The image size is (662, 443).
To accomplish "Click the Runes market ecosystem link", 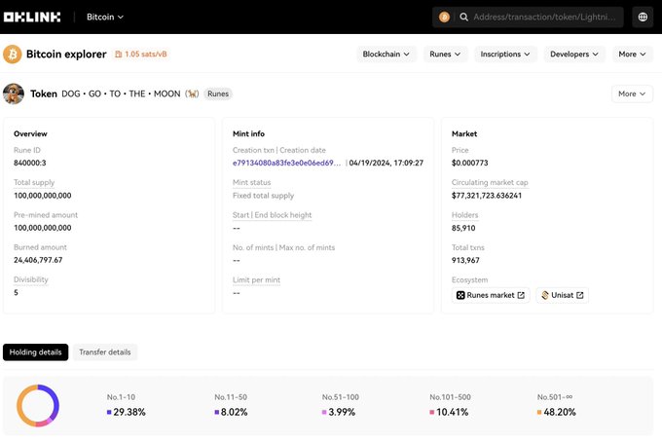I will tap(491, 295).
